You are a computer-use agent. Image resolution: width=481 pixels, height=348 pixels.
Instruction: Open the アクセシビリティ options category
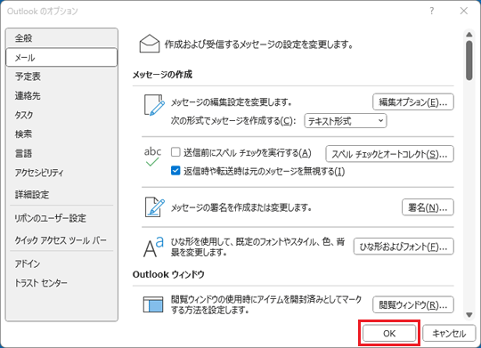point(61,173)
